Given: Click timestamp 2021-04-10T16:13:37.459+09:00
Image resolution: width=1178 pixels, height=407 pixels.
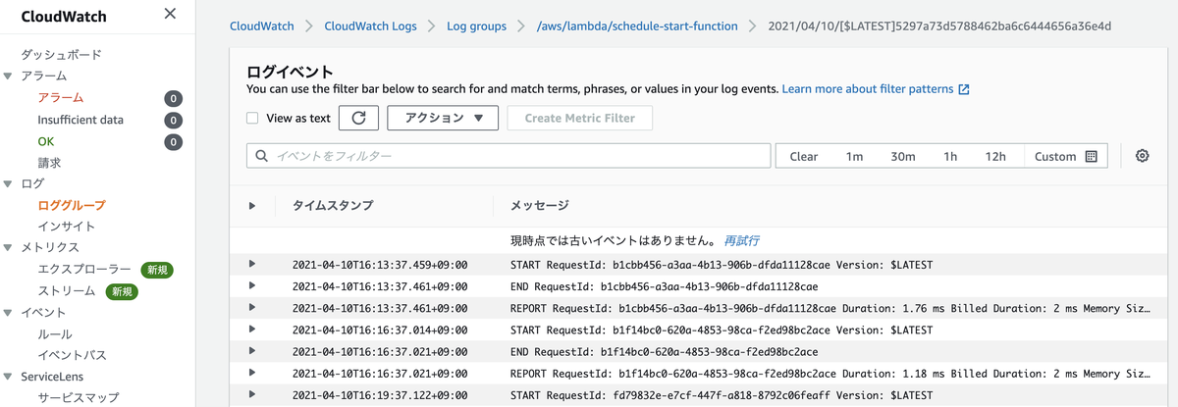Looking at the screenshot, I should point(380,265).
